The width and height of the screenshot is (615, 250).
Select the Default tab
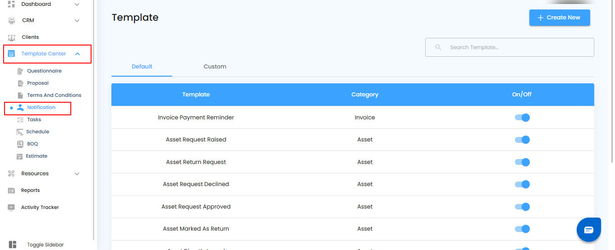point(142,67)
